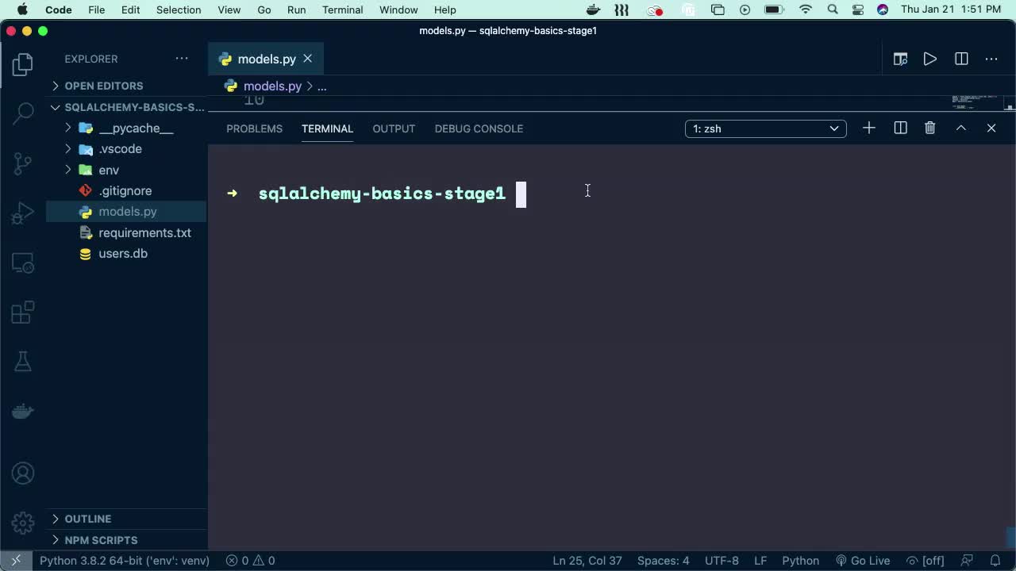Split the editor right
Screen dimensions: 1016x571
tap(961, 59)
